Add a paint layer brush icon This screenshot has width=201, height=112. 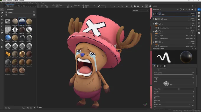[184, 10]
